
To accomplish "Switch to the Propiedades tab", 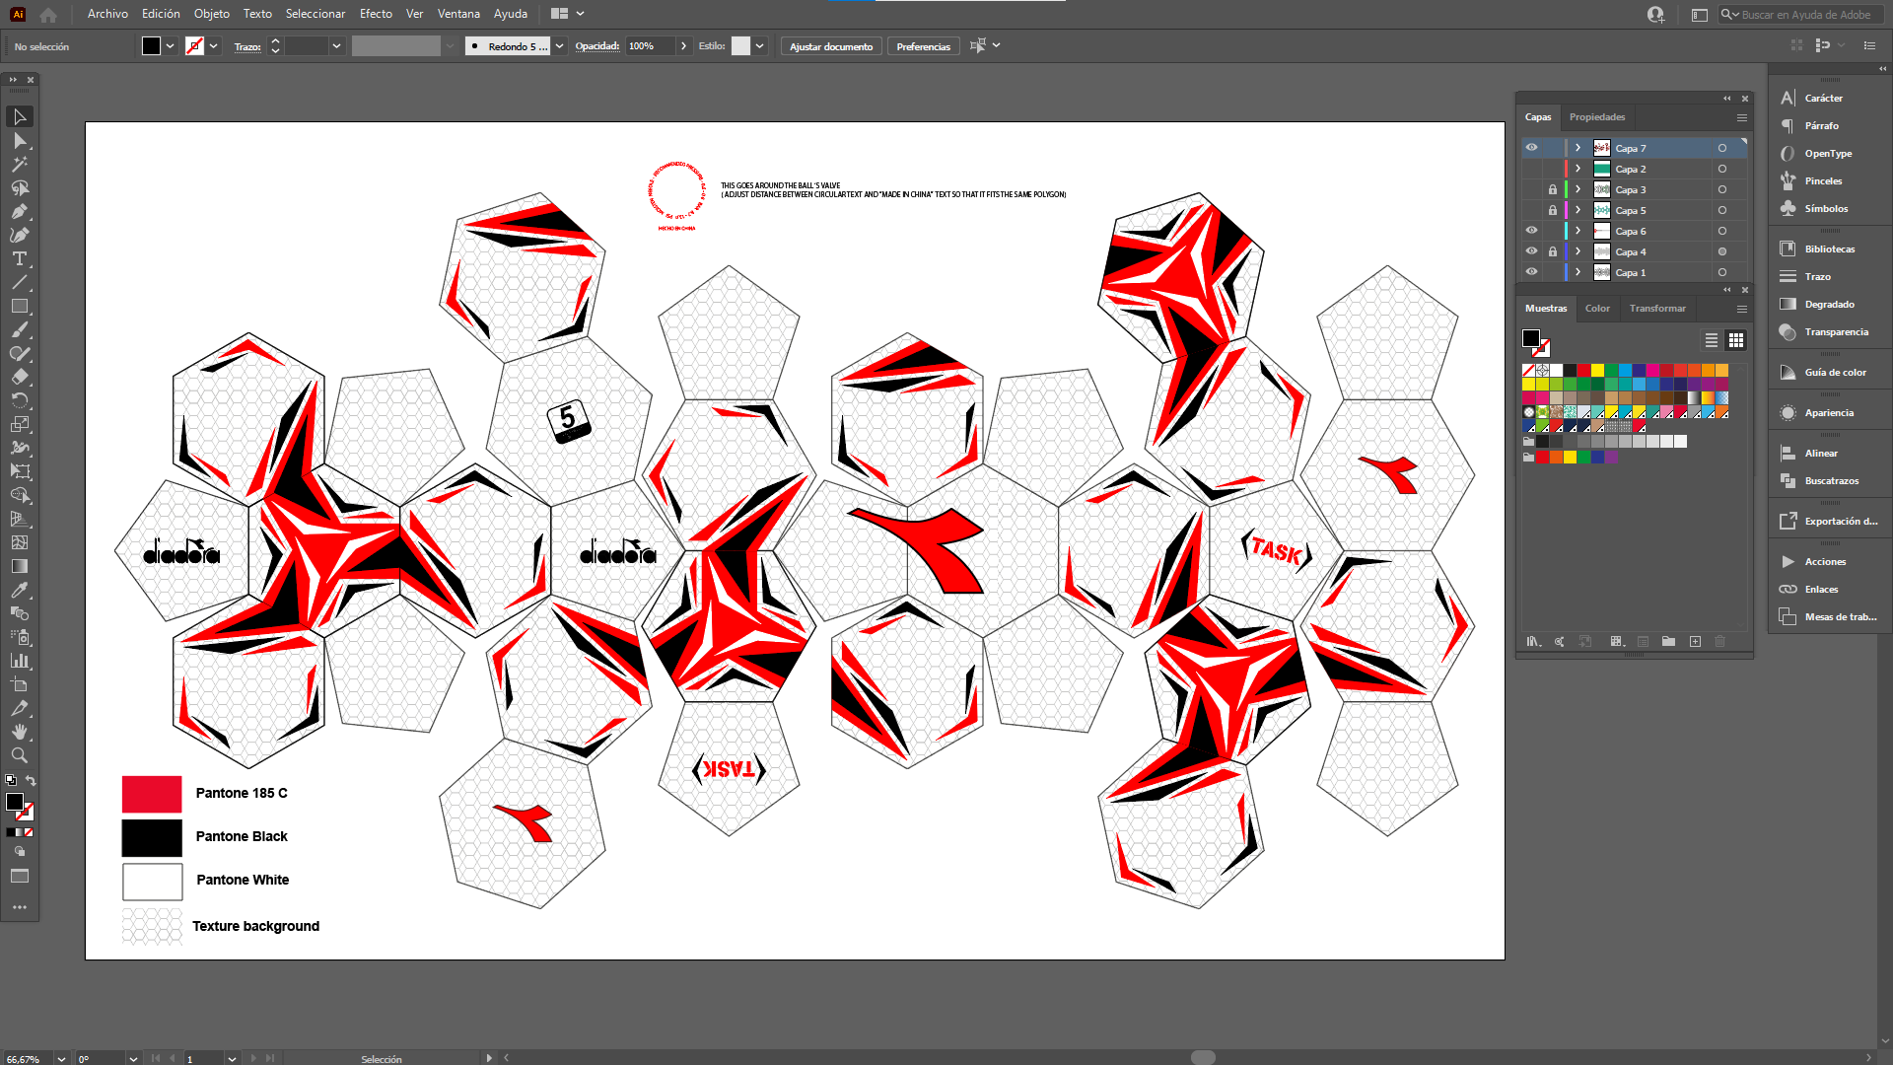I will pyautogui.click(x=1596, y=117).
